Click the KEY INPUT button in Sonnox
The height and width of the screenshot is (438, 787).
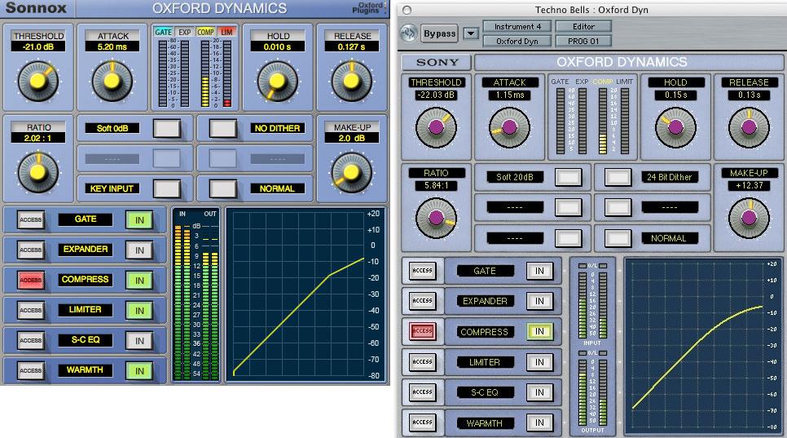[167, 188]
